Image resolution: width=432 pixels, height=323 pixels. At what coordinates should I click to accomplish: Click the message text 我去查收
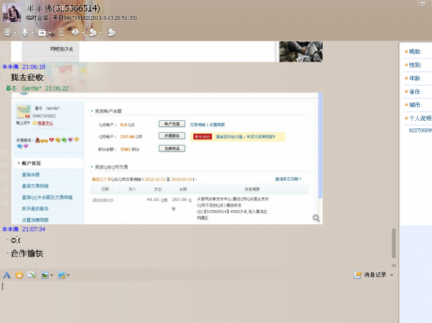coord(27,77)
